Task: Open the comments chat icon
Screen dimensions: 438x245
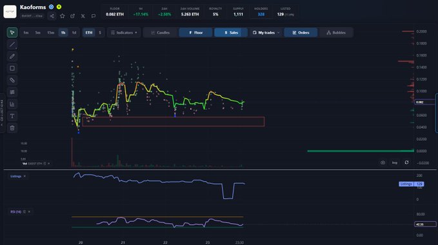Action: coord(94,16)
